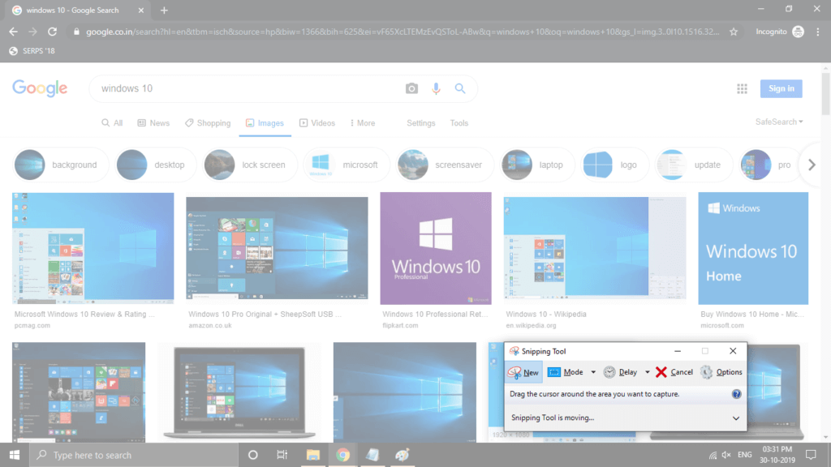Filter by the lock screen chip
The width and height of the screenshot is (831, 467).
point(249,165)
